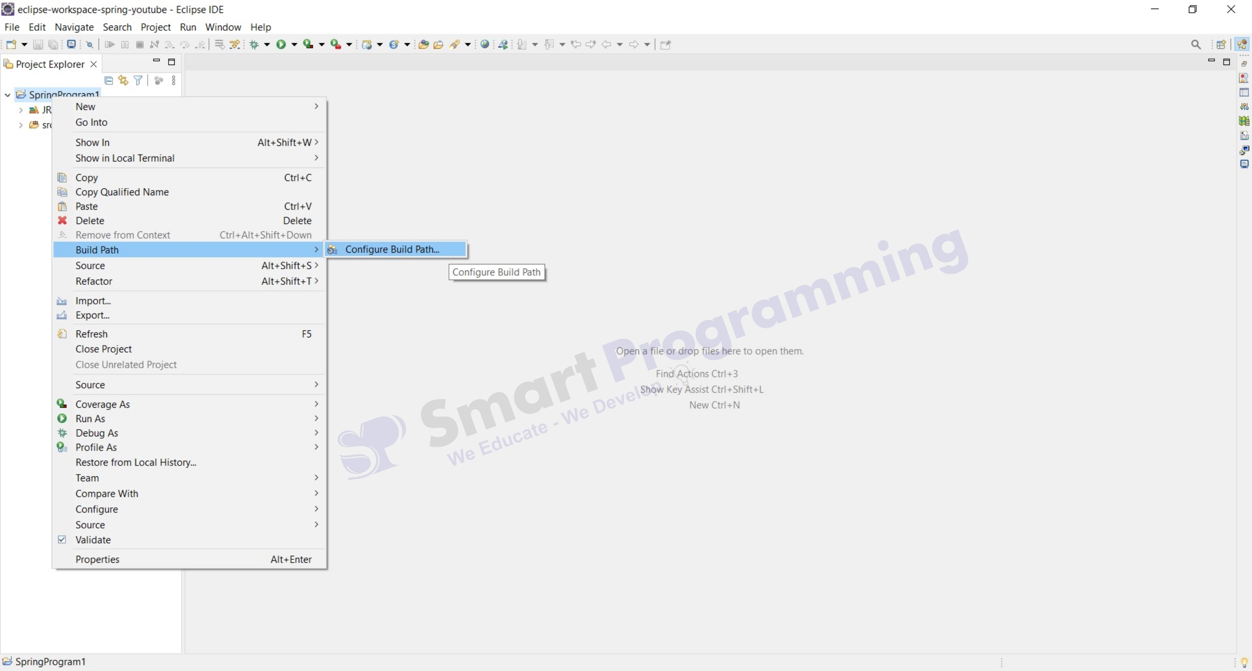Toggle the Validate checkbox in context menu
The width and height of the screenshot is (1252, 671).
point(62,539)
